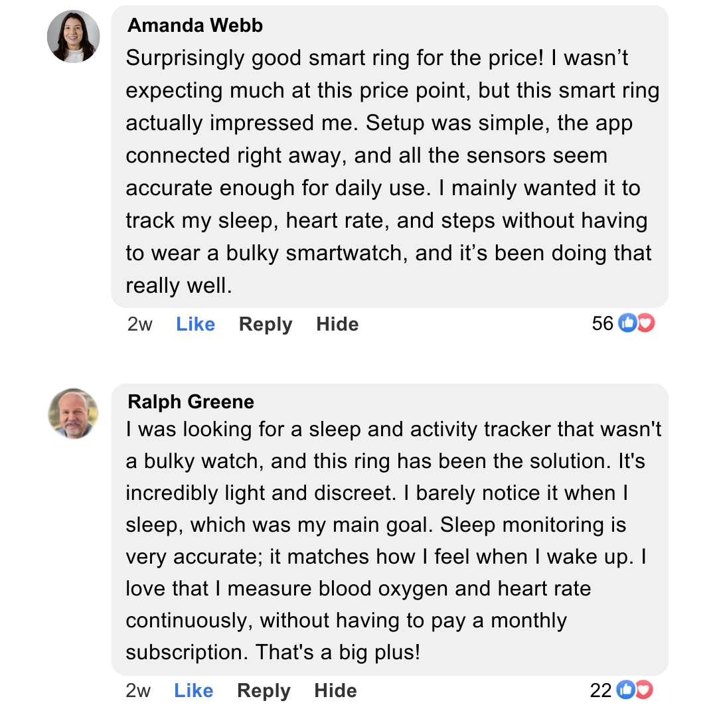
Task: Open Ralph Greene's profile name link
Action: tap(191, 402)
